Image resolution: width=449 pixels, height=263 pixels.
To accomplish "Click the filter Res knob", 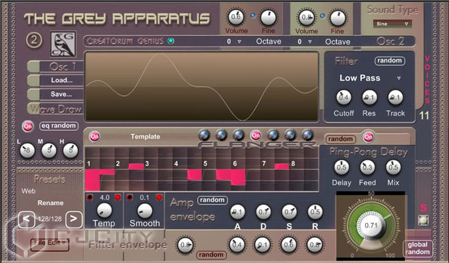I will coord(369,97).
